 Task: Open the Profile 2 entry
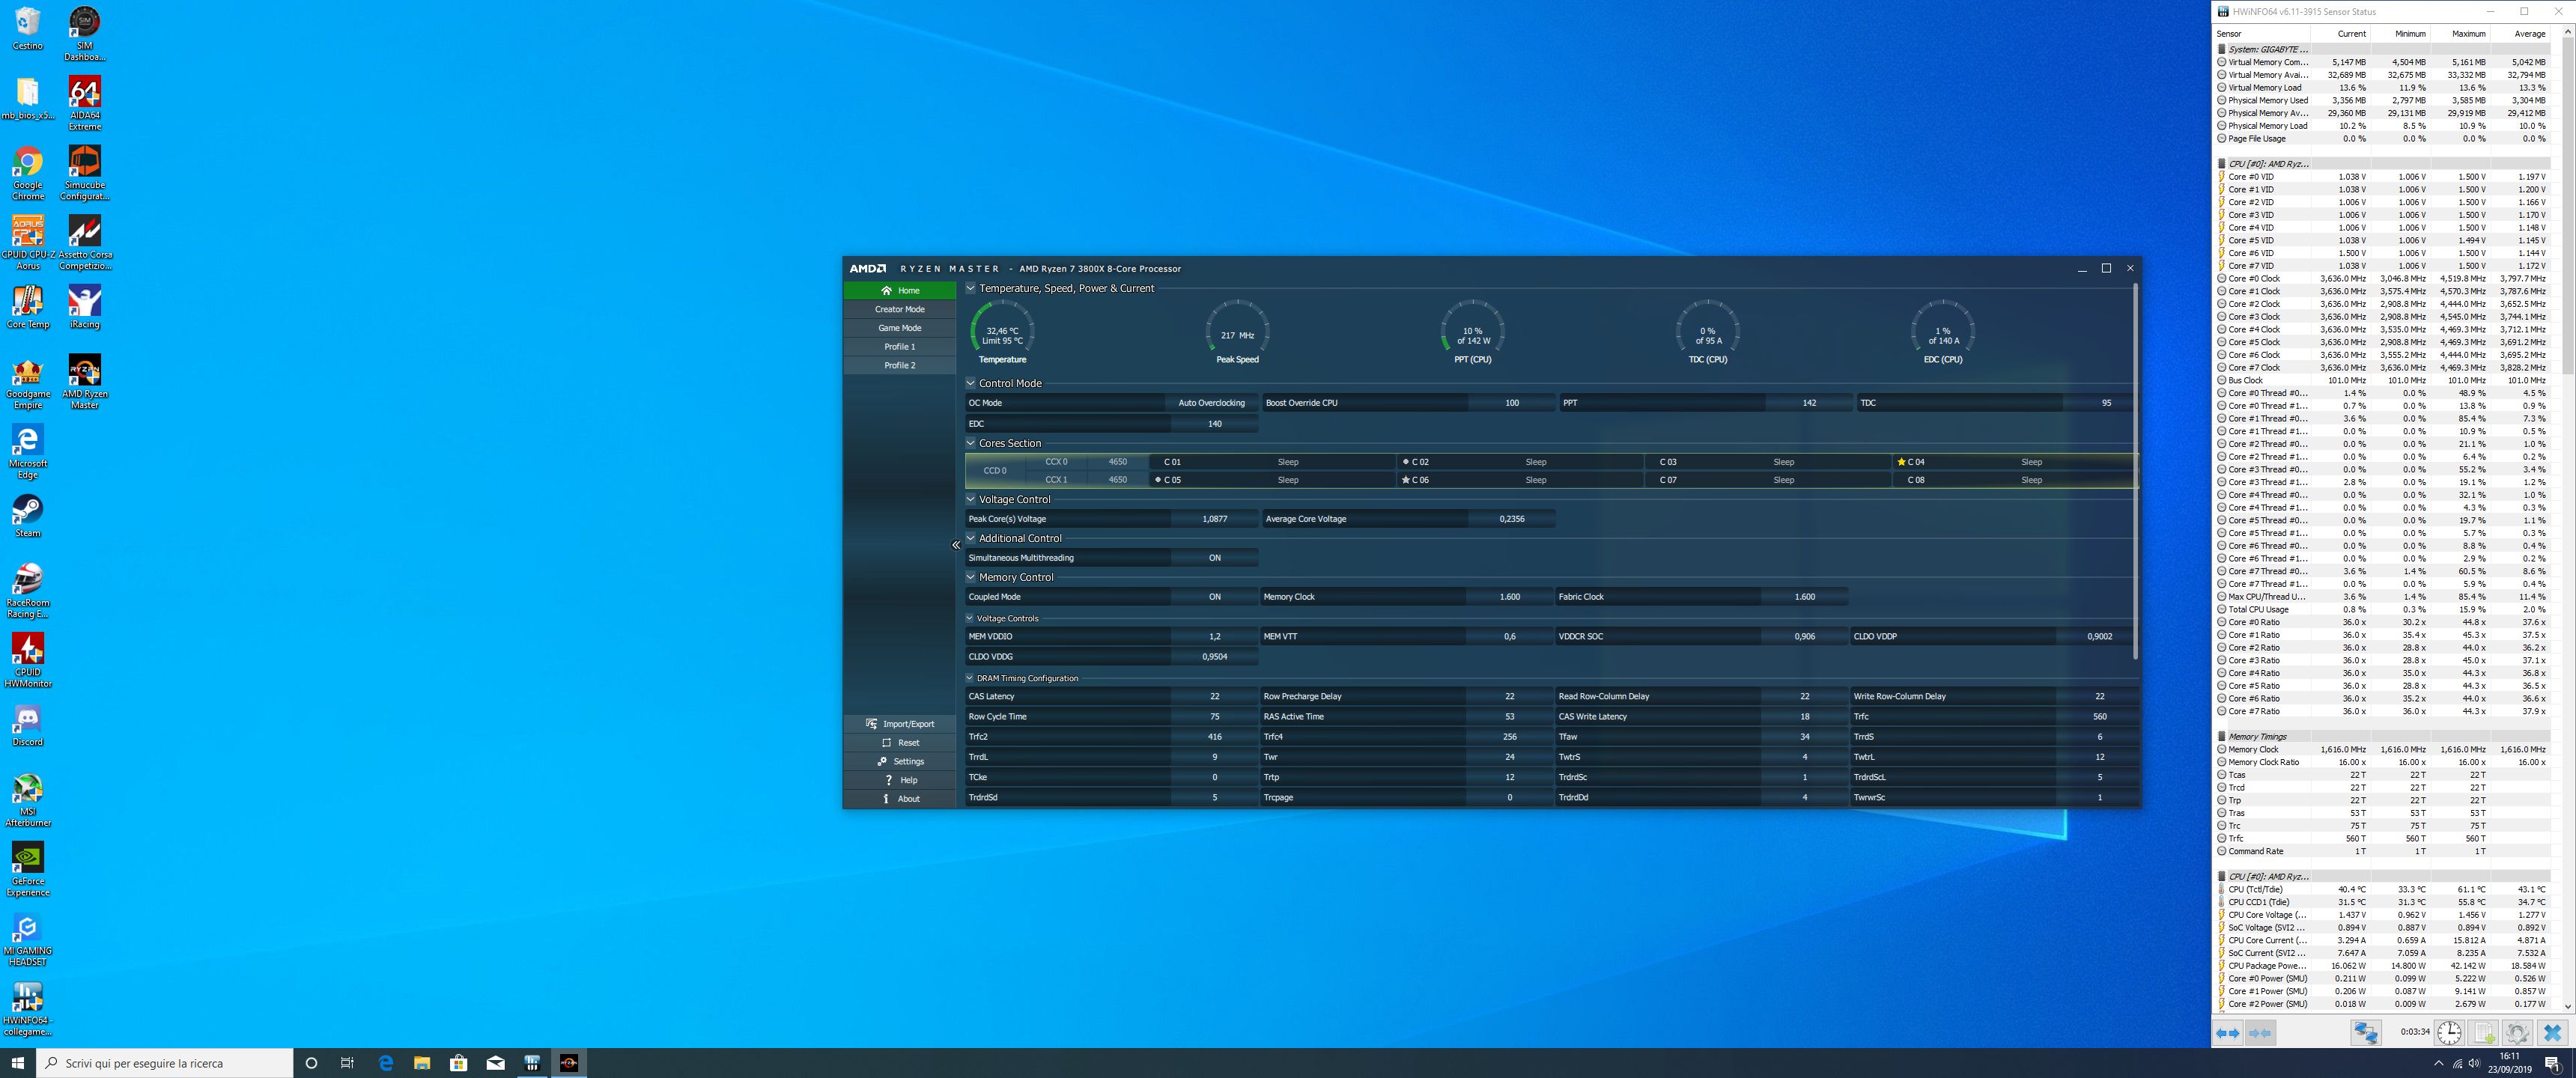(x=899, y=365)
